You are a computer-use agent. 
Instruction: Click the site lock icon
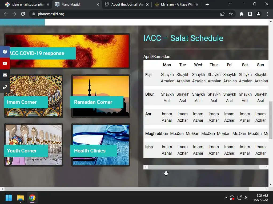coord(34,14)
